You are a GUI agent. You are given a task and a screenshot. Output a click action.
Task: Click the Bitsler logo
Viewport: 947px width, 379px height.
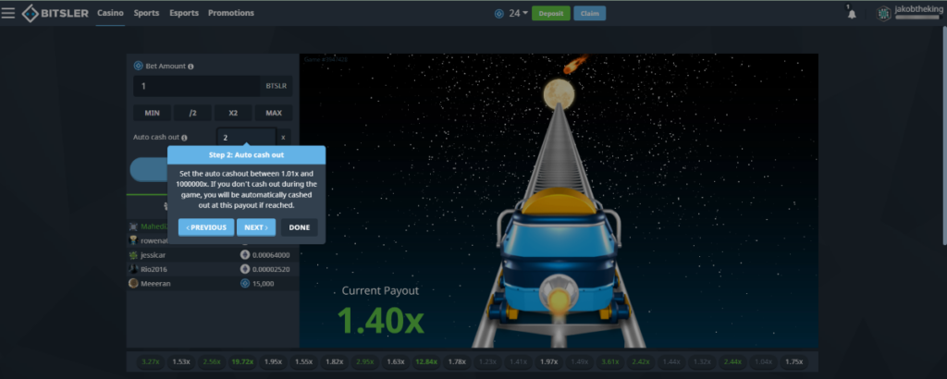pos(55,13)
